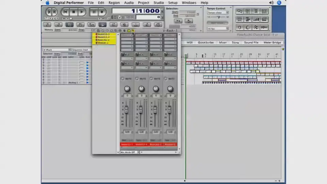327x184 pixels.
Task: Click the camera snapshot icon in mixer toolbar
Action: pos(120,31)
